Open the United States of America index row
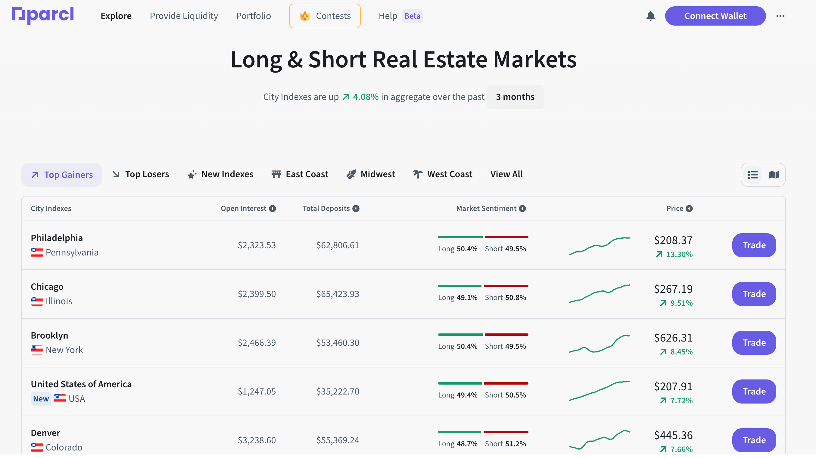Image resolution: width=816 pixels, height=458 pixels. click(x=81, y=384)
